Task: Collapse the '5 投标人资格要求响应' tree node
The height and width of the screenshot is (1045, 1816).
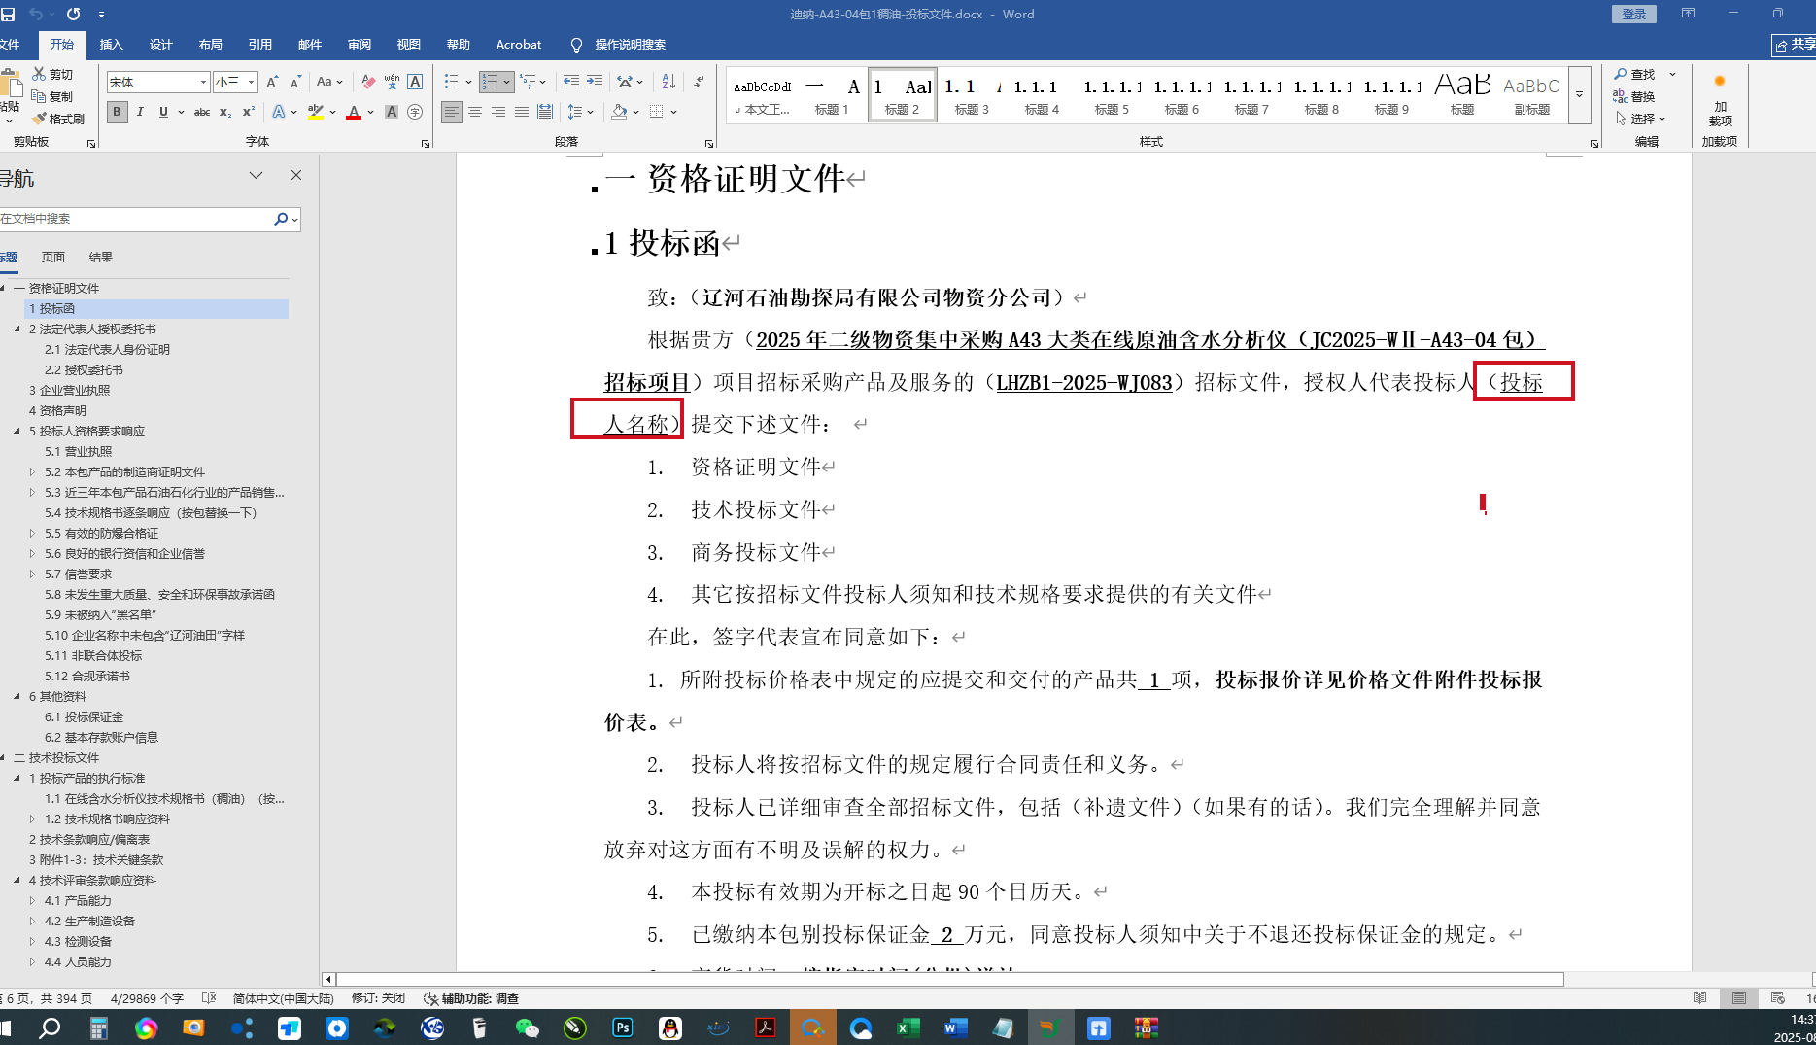Action: 17,431
